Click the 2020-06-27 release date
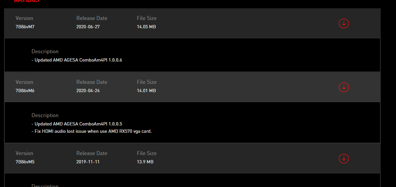 click(x=88, y=27)
